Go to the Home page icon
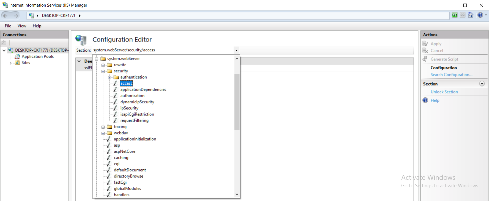The height and width of the screenshot is (201, 489). pyautogui.click(x=471, y=15)
